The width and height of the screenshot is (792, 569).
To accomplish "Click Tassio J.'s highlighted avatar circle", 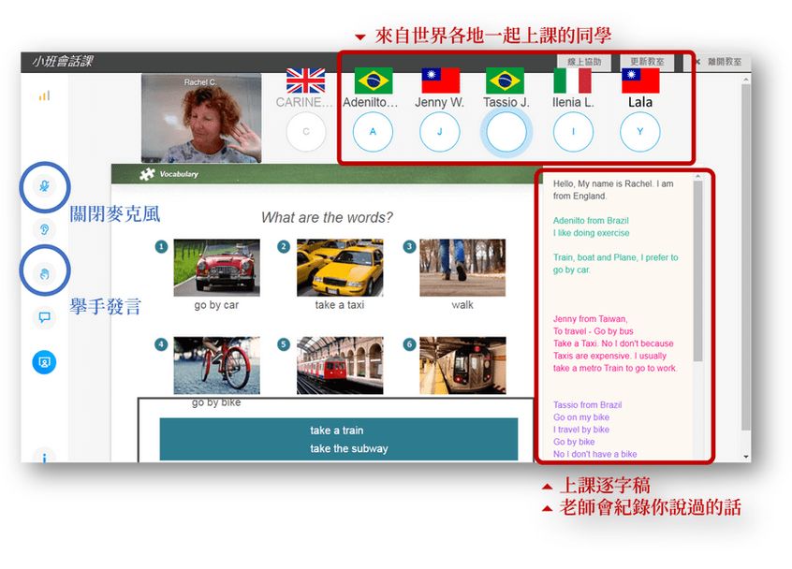I will pos(506,133).
